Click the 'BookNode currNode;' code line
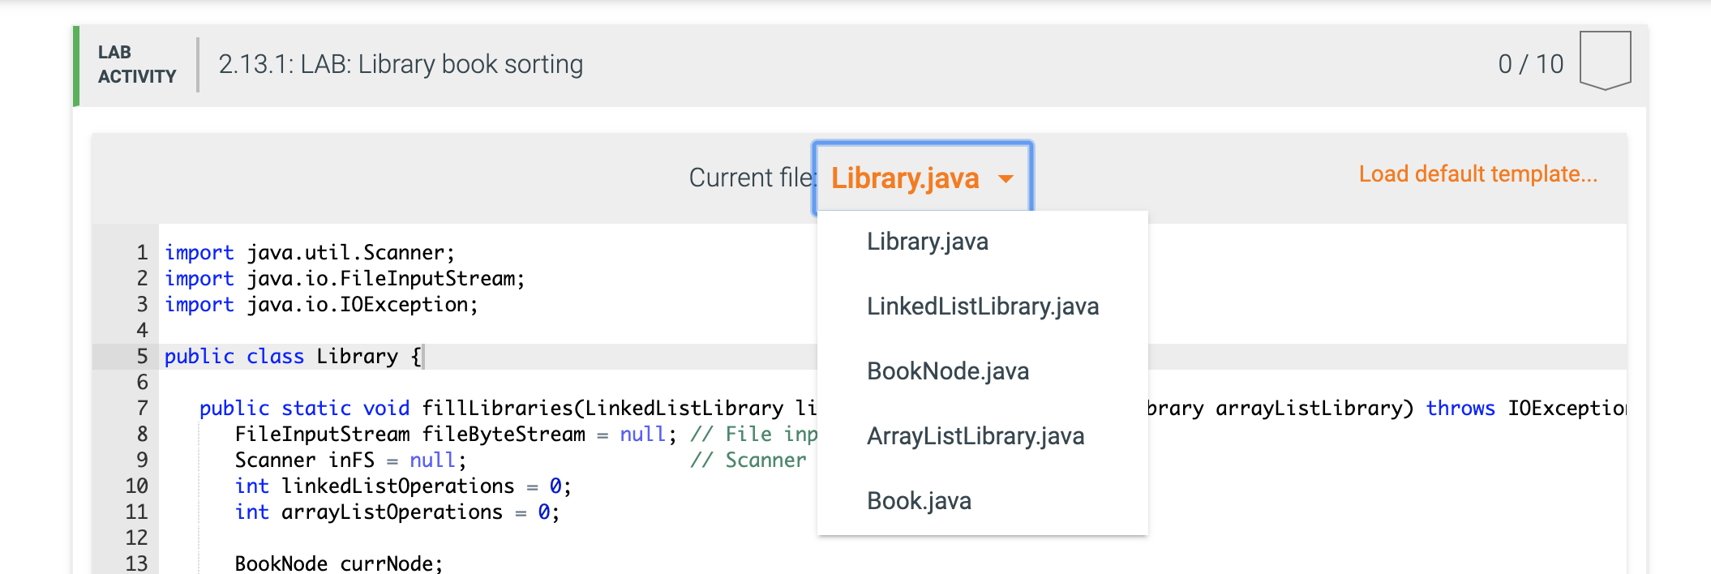The image size is (1711, 574). pyautogui.click(x=339, y=563)
